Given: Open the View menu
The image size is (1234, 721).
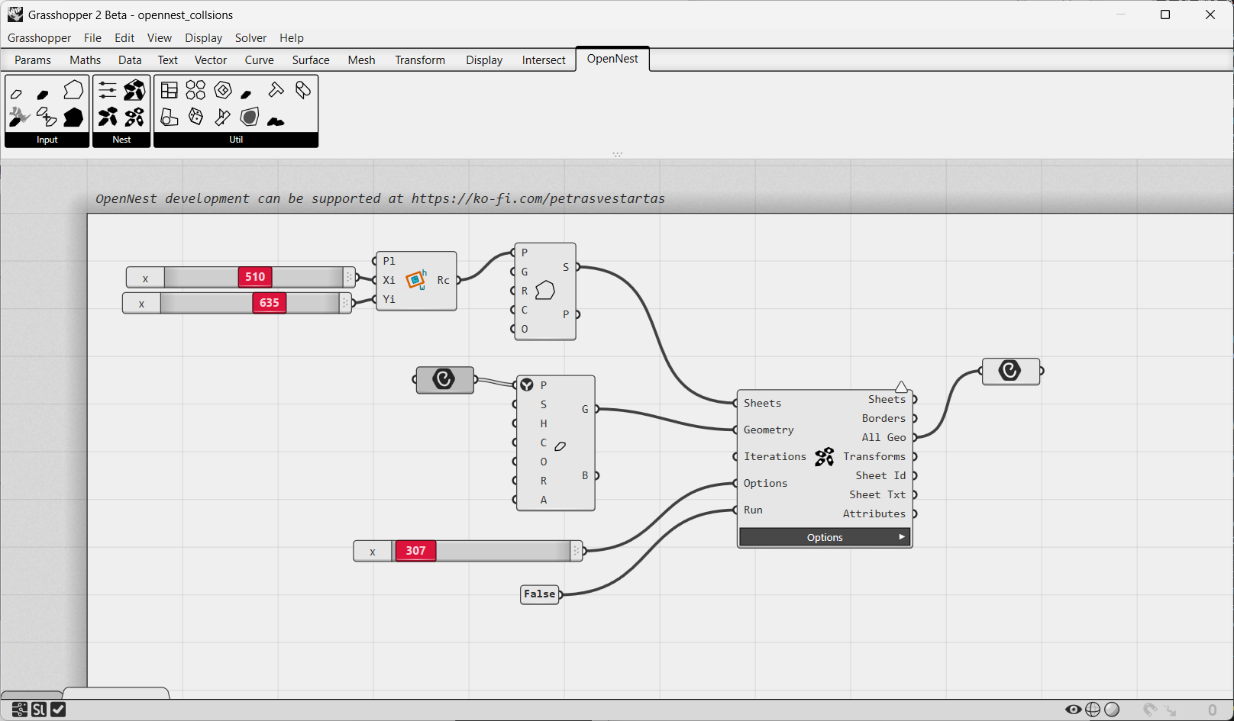Looking at the screenshot, I should pos(160,38).
